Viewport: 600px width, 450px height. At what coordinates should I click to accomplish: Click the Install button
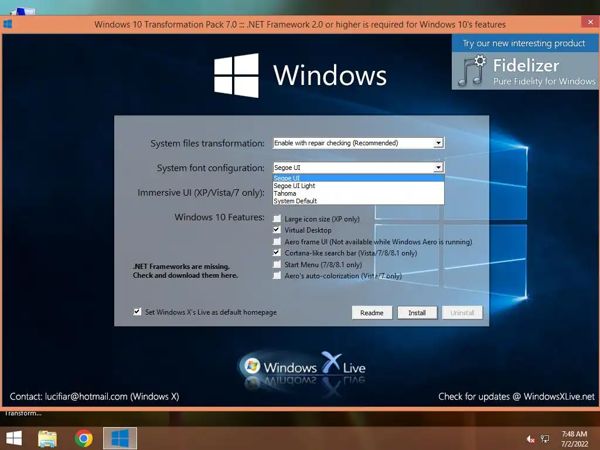pos(417,313)
